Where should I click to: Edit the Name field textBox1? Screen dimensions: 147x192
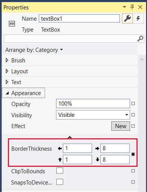(79, 18)
